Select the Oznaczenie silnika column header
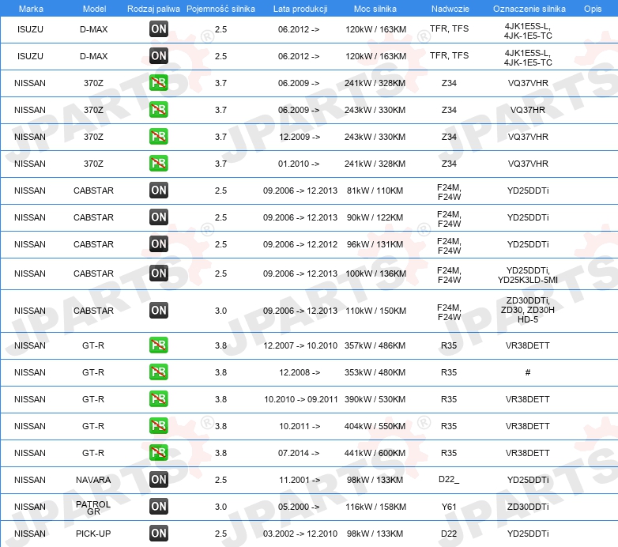The image size is (618, 547). [529, 9]
